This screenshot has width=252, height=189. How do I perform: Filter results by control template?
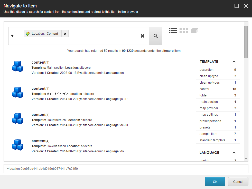(x=204, y=89)
